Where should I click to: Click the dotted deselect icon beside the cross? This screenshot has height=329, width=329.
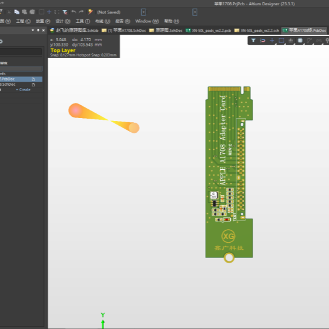(x=56, y=12)
